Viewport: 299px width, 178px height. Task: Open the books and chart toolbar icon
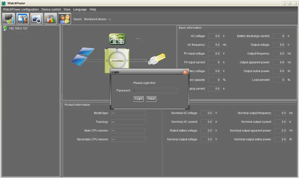point(51,19)
